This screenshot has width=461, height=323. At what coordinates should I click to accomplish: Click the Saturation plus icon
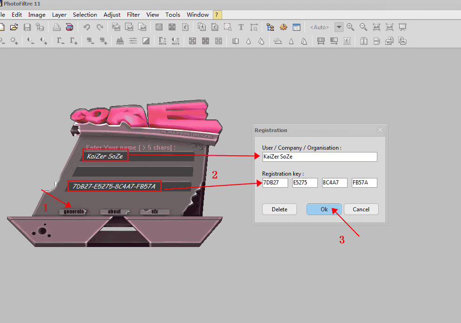click(103, 41)
